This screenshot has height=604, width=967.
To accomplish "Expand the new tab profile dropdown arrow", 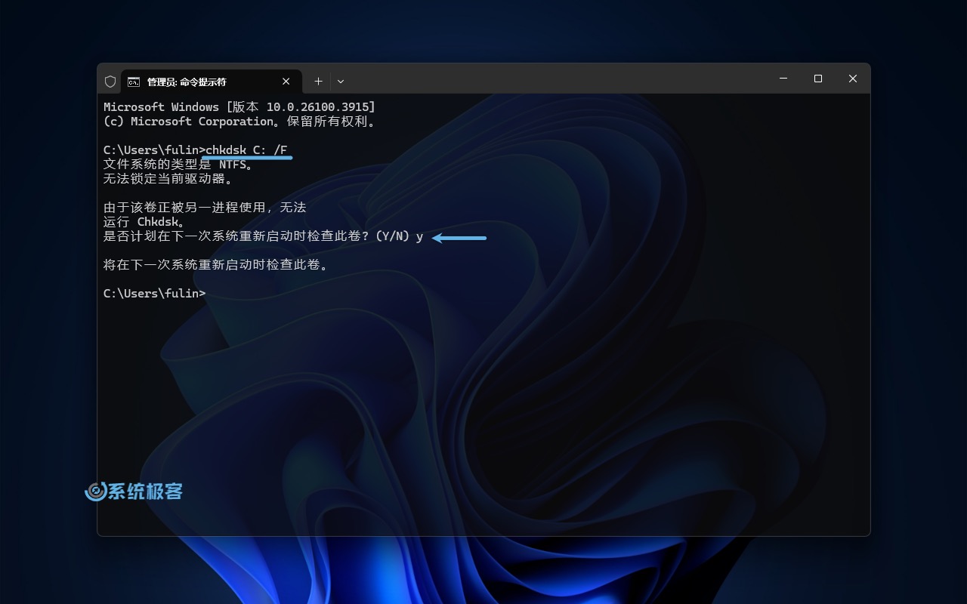I will (341, 81).
